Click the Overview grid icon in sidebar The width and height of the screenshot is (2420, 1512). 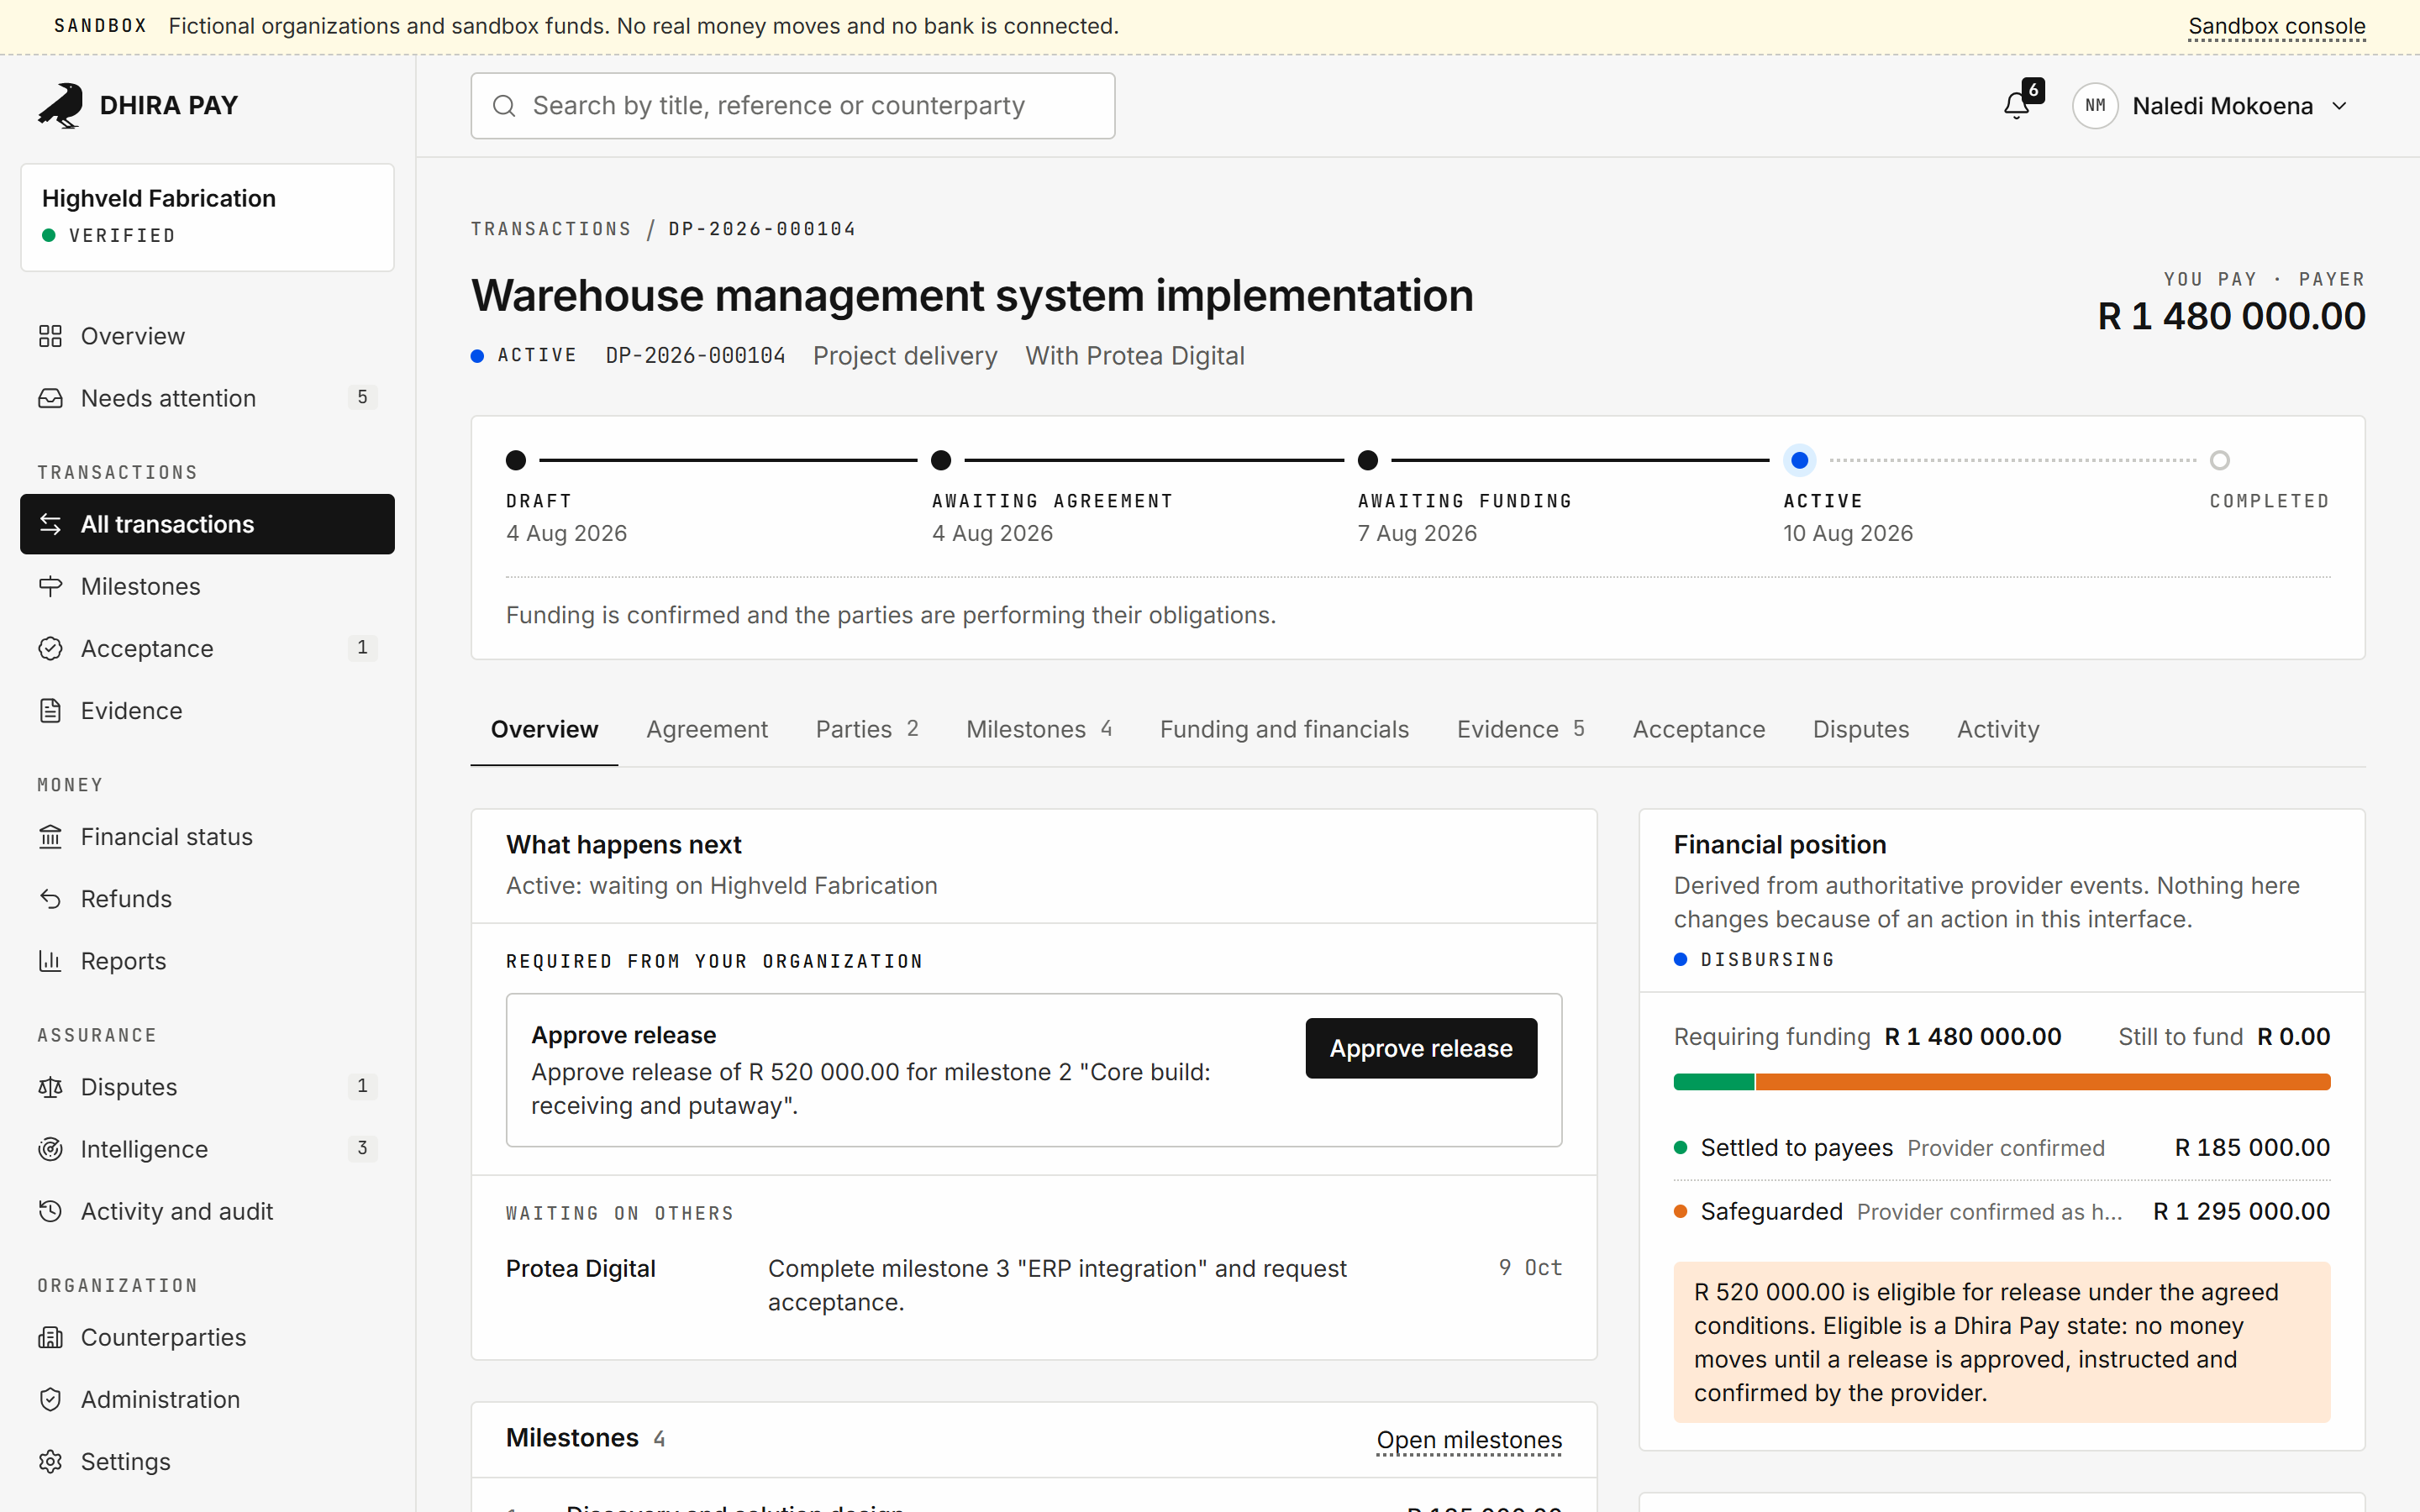[x=50, y=336]
